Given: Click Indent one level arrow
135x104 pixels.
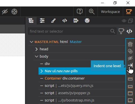Looking at the screenshot, I should (130, 65).
